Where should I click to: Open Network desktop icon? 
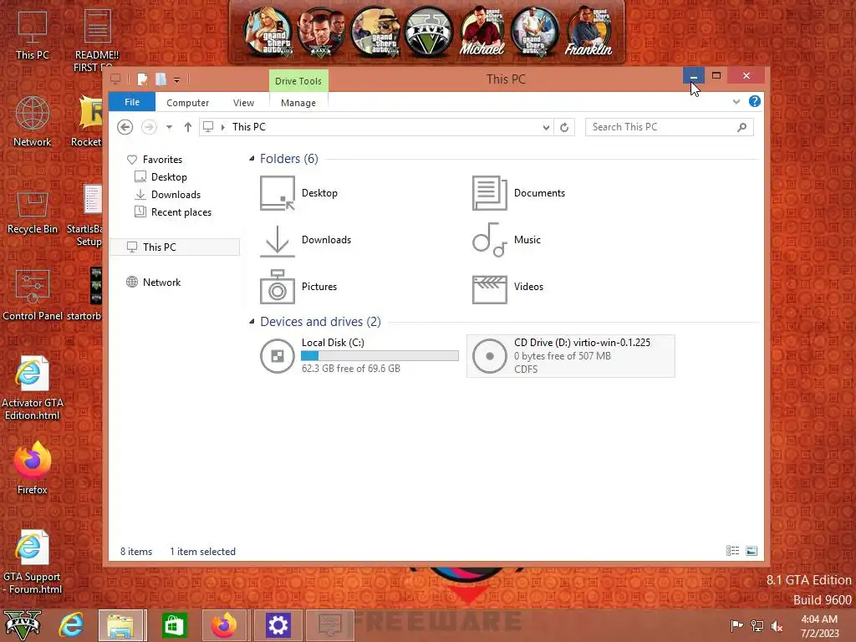point(33,121)
